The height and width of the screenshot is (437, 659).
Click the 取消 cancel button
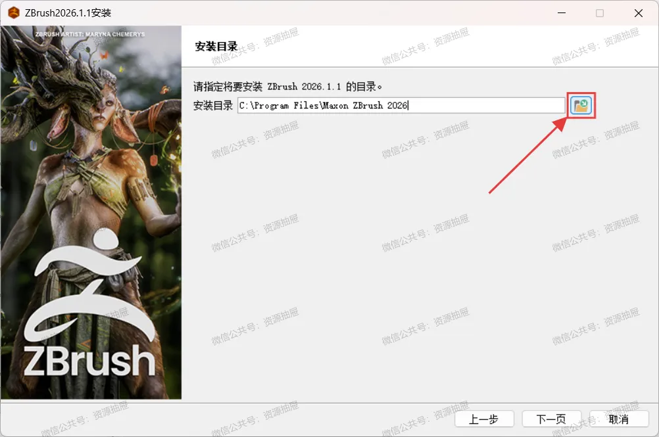(619, 419)
